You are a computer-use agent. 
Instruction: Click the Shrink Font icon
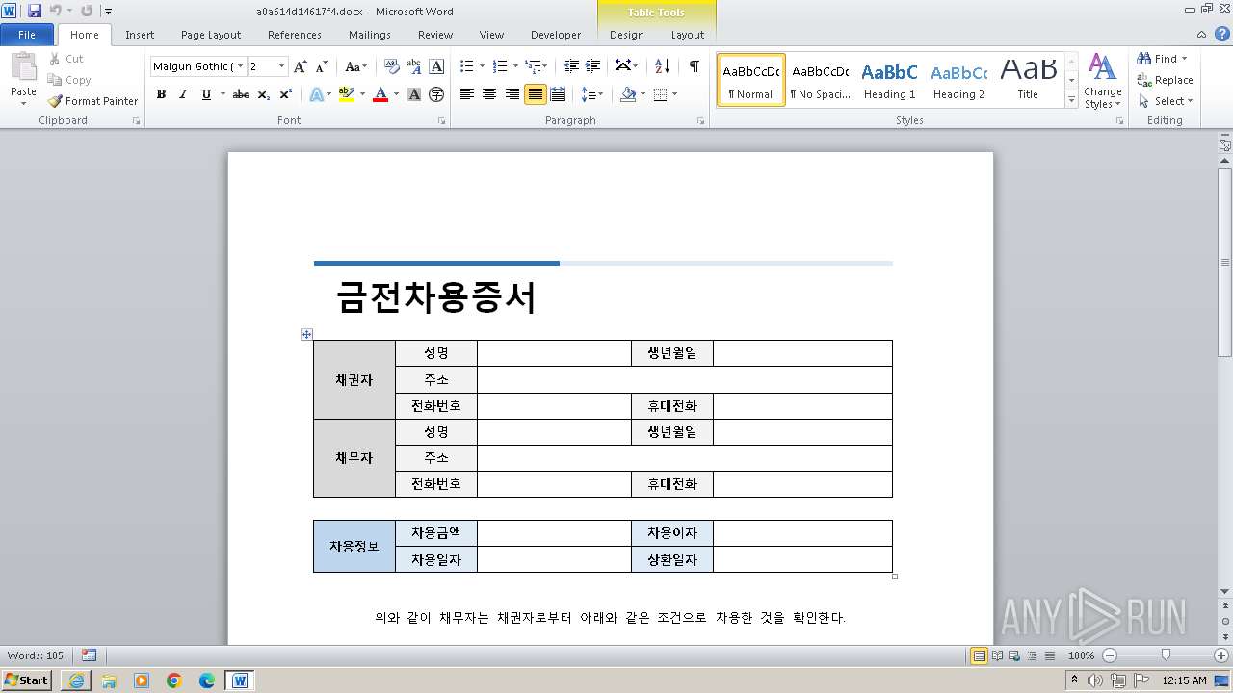click(x=321, y=66)
